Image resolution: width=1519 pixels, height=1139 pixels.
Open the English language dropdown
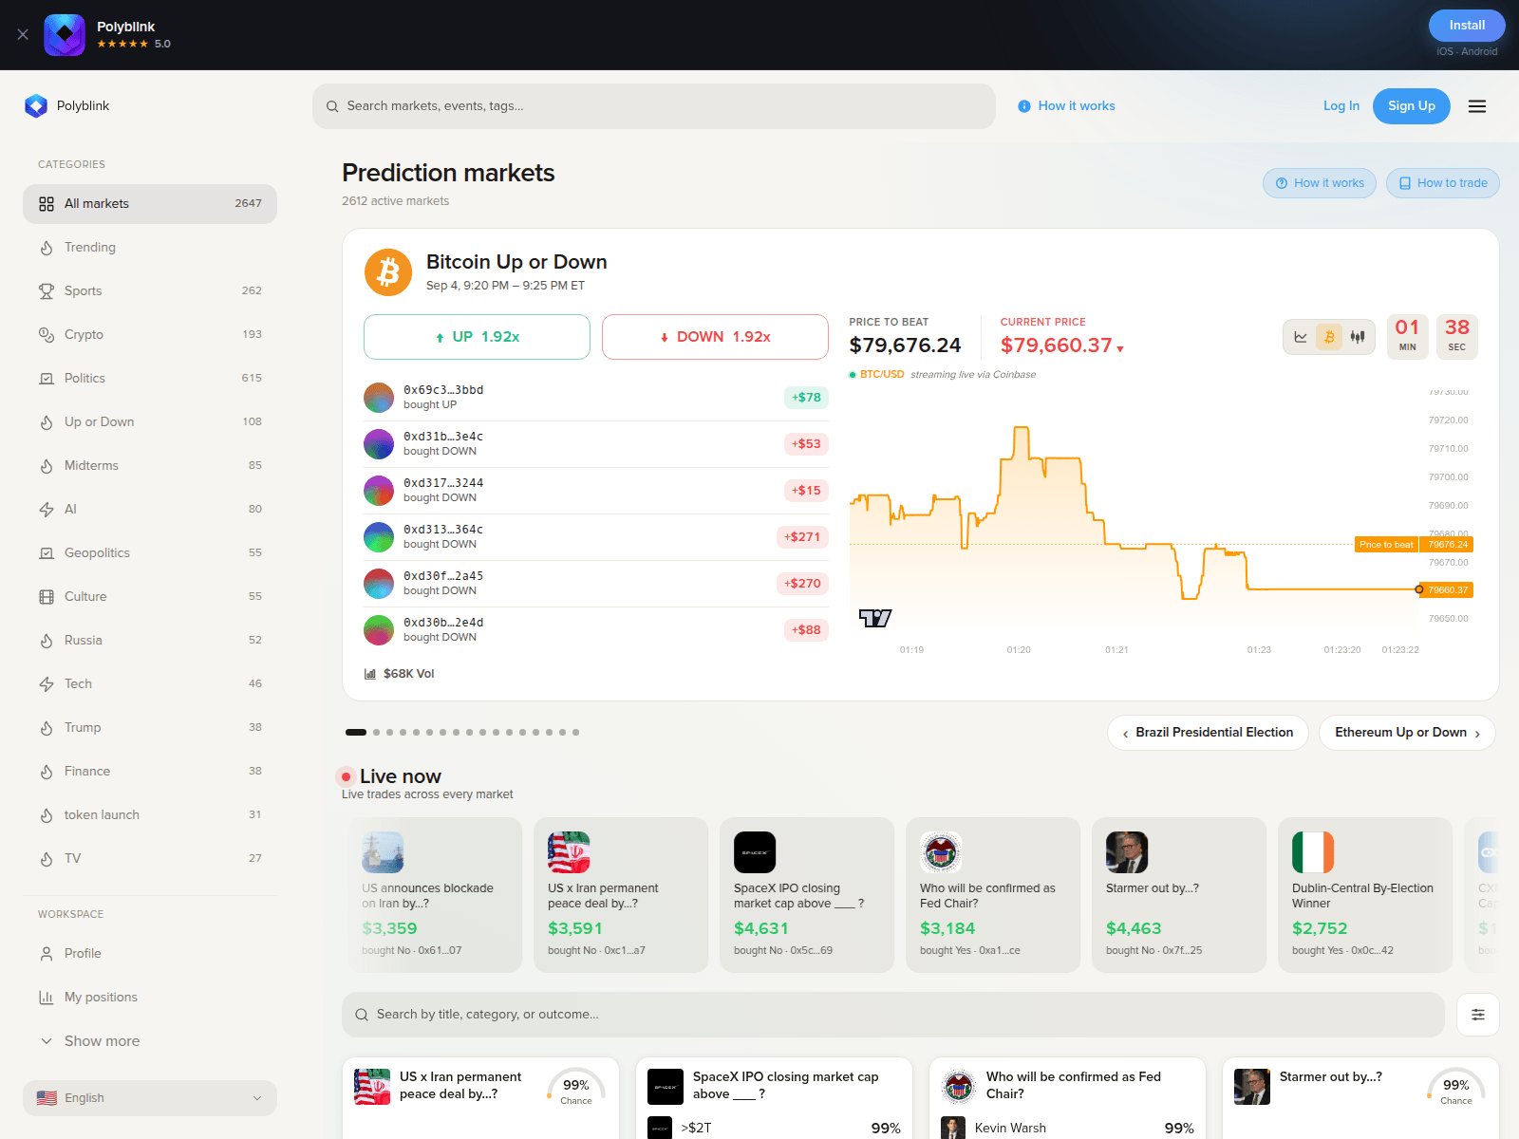tap(150, 1098)
